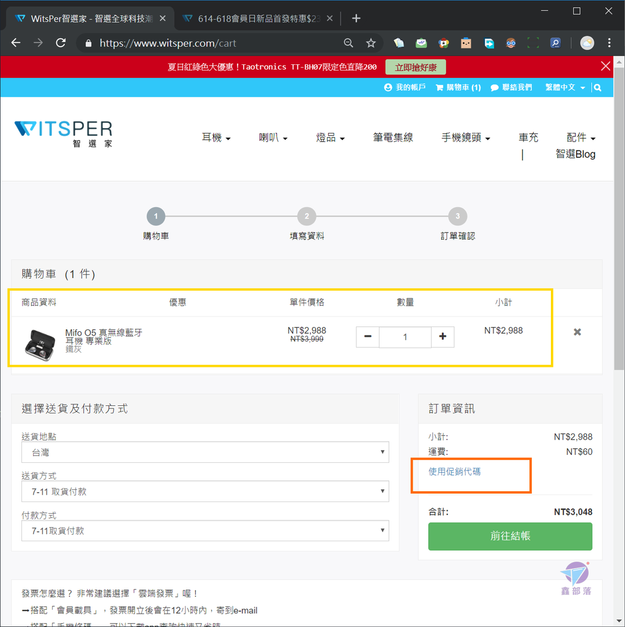Open 聯絡我們 contact link

click(x=511, y=87)
